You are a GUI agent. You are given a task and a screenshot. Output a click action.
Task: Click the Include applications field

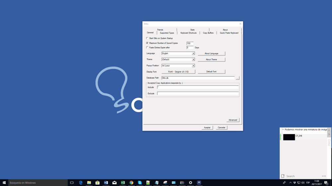point(198,87)
